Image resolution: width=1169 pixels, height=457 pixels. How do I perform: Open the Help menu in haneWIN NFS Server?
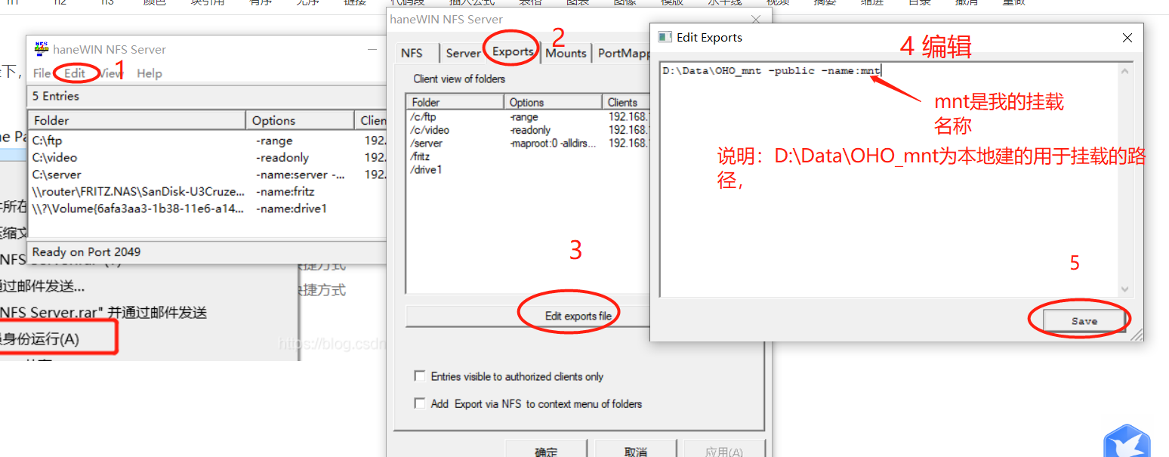coord(150,73)
